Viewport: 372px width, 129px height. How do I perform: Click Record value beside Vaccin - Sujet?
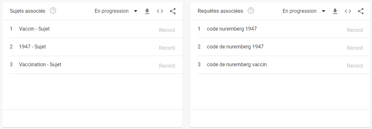(x=167, y=30)
